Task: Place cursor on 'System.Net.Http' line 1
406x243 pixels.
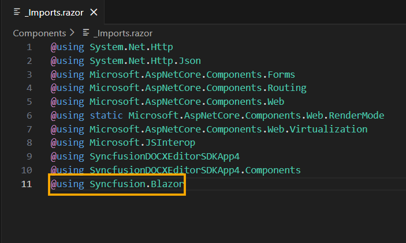Action: pos(131,47)
